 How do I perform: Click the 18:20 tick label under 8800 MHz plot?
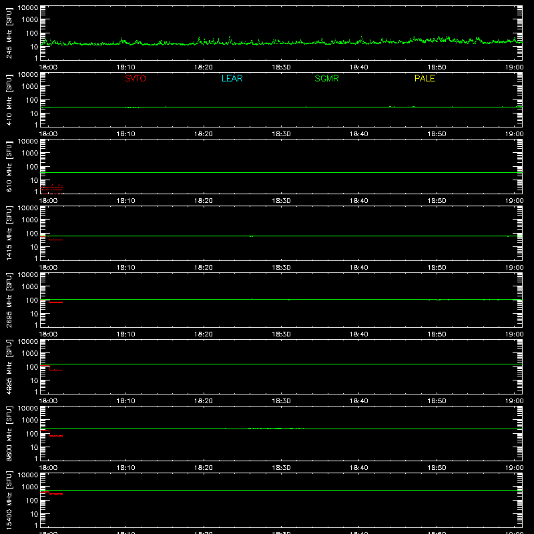(204, 468)
